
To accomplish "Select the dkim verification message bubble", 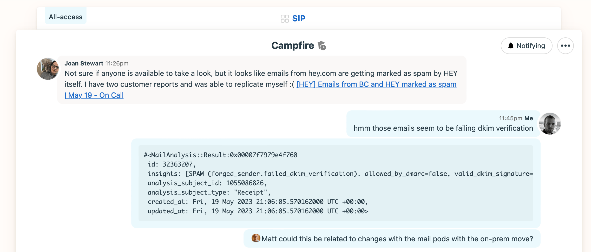I will click(x=443, y=128).
